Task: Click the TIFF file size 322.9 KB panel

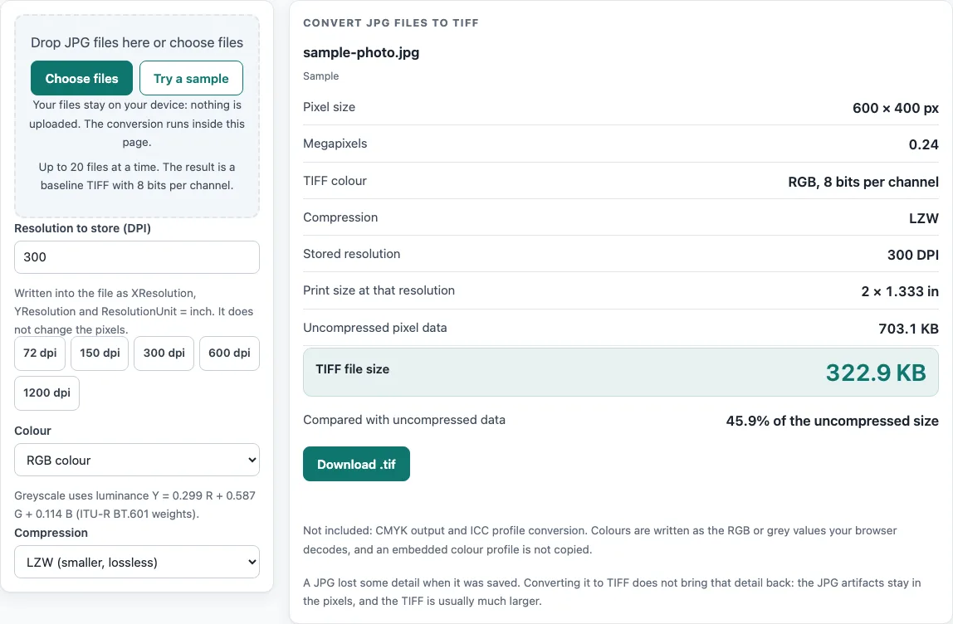Action: (621, 372)
